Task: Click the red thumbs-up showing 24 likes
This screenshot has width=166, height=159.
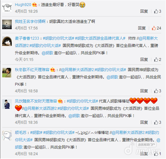Action: pyautogui.click(x=154, y=28)
